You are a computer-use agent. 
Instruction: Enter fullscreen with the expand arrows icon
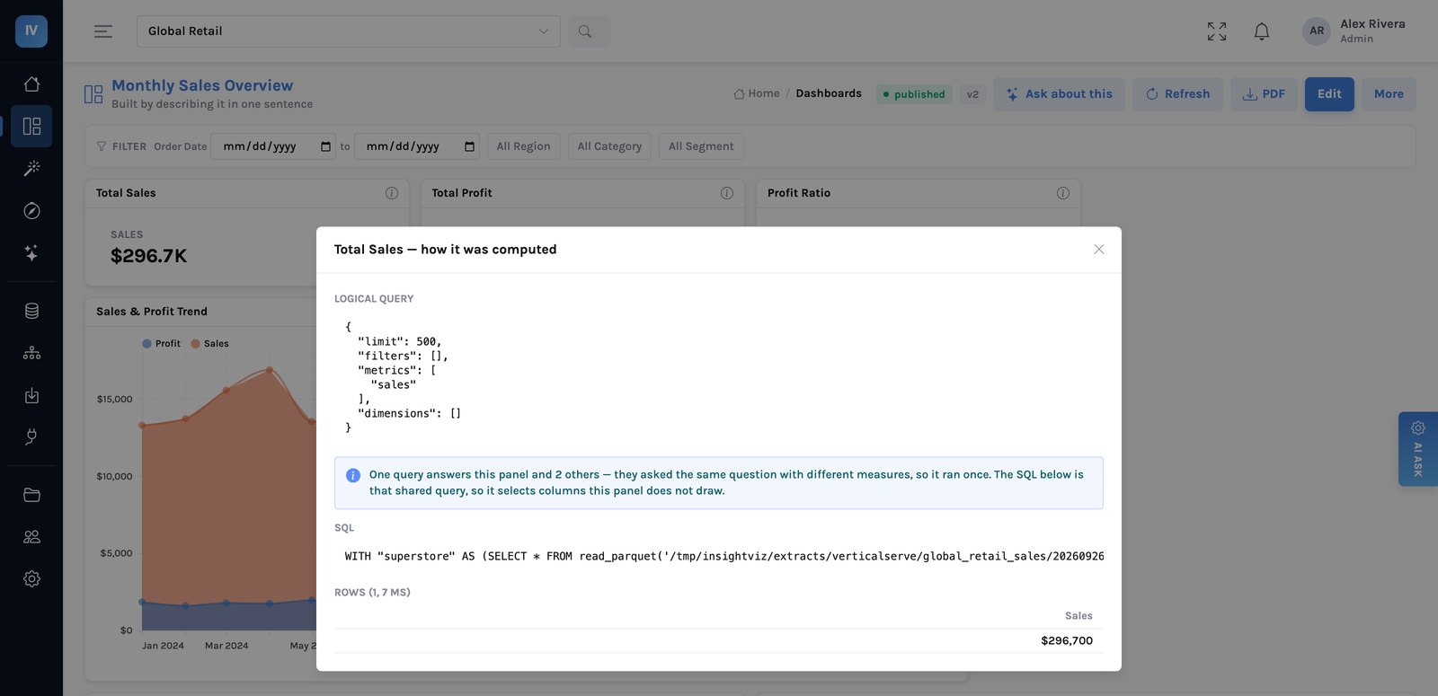point(1217,31)
